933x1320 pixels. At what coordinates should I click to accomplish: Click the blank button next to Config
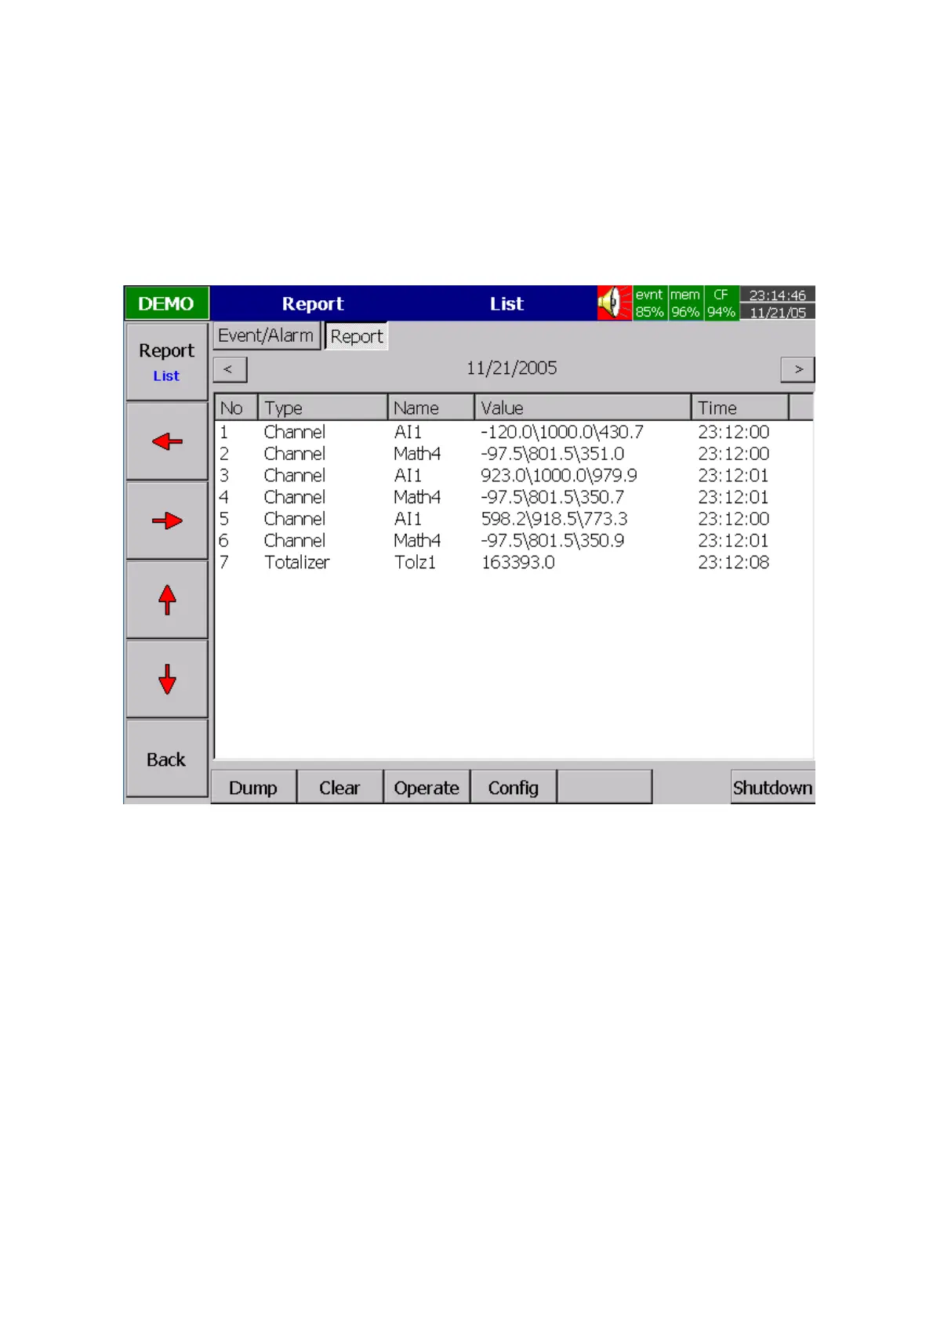tap(604, 787)
